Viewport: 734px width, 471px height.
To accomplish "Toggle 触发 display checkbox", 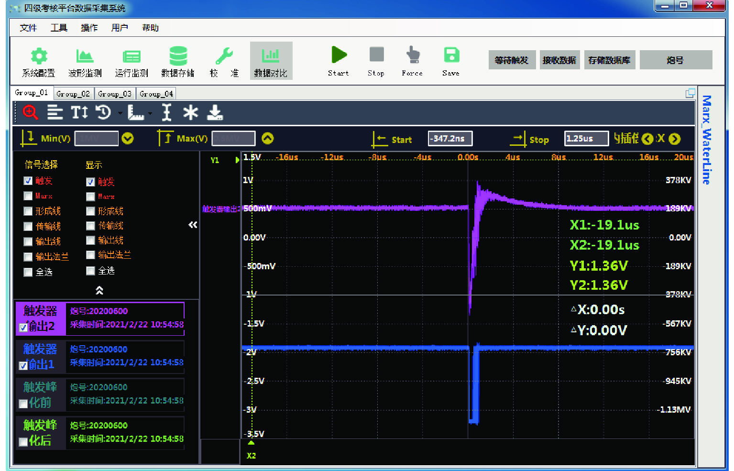I will (90, 182).
